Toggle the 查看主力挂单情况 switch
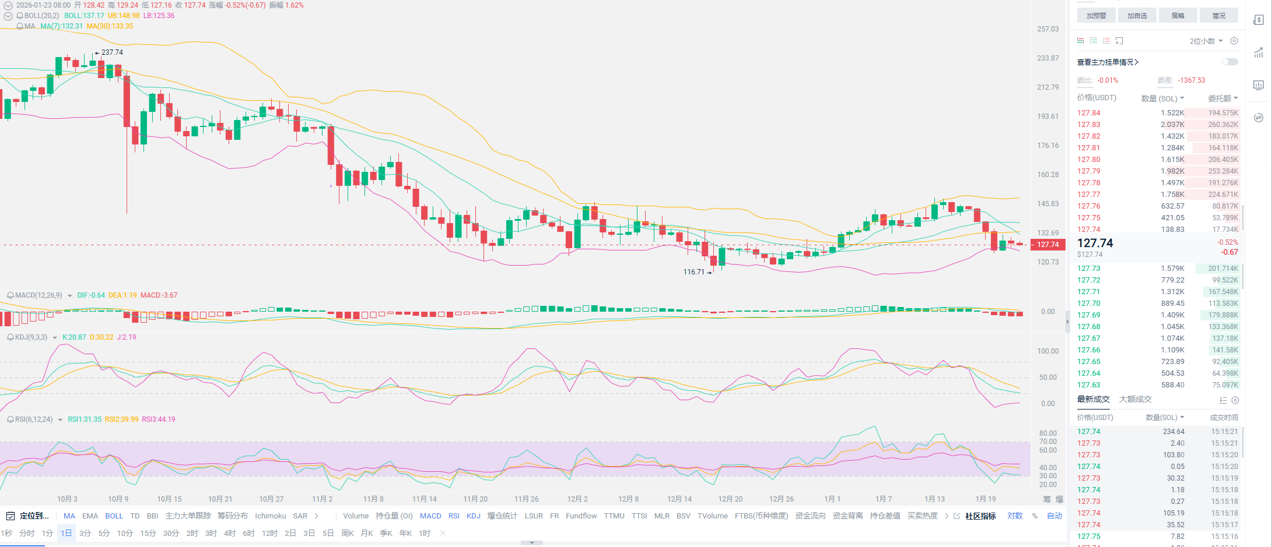Image resolution: width=1272 pixels, height=547 pixels. (x=1229, y=62)
